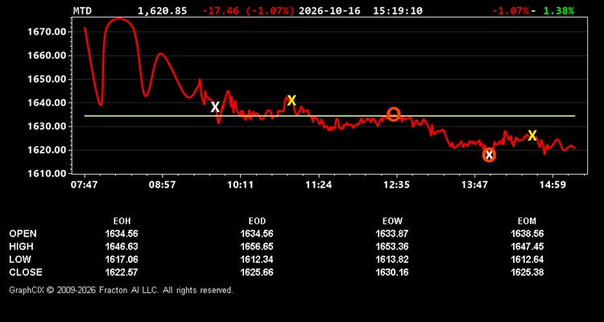This screenshot has height=322, width=604.
Task: Select the last price 1,620.85
Action: pos(162,10)
